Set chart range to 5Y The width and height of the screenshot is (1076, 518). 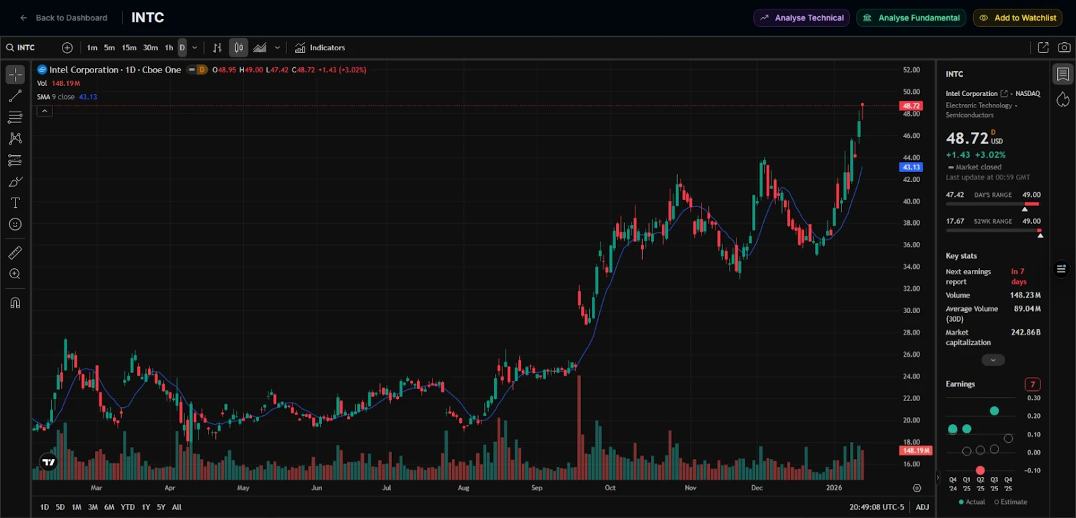pos(161,507)
